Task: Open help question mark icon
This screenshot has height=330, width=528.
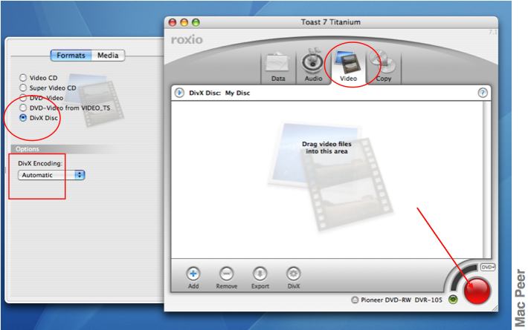Action: point(483,93)
